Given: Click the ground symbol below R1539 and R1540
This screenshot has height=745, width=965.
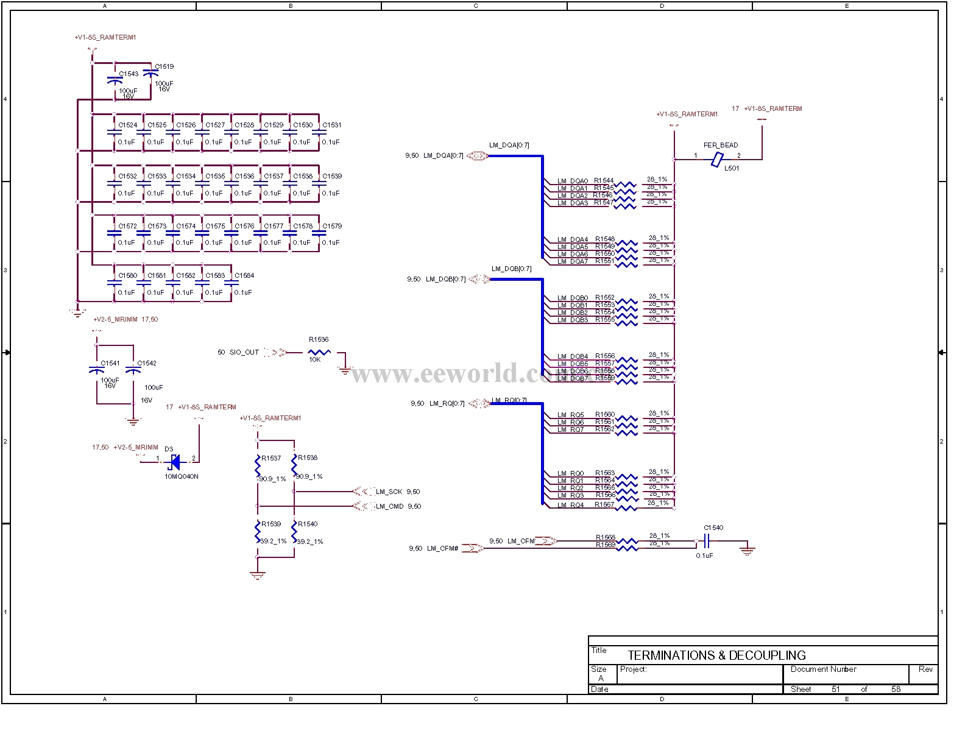Looking at the screenshot, I should point(258,574).
